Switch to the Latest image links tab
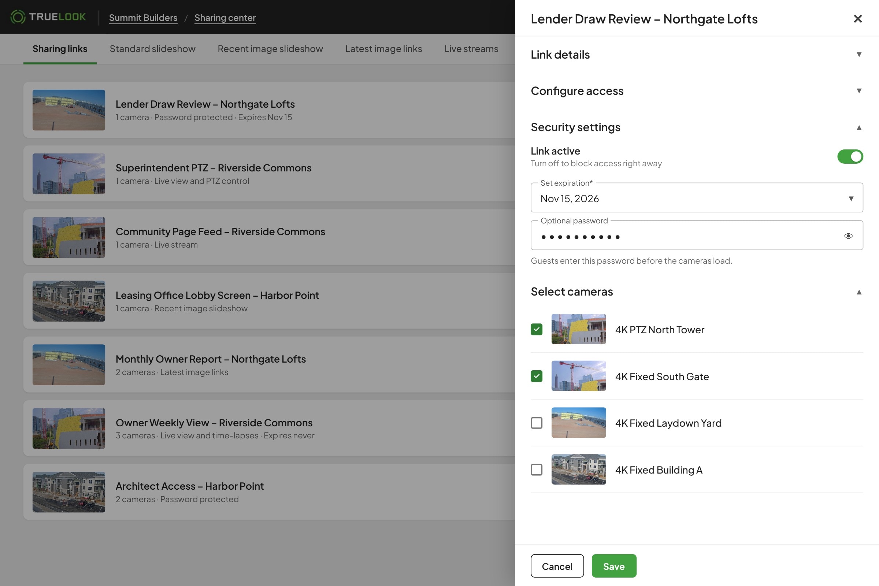This screenshot has width=879, height=586. [383, 49]
